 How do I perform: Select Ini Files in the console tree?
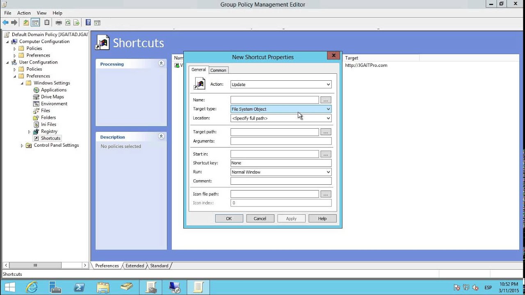coord(49,125)
